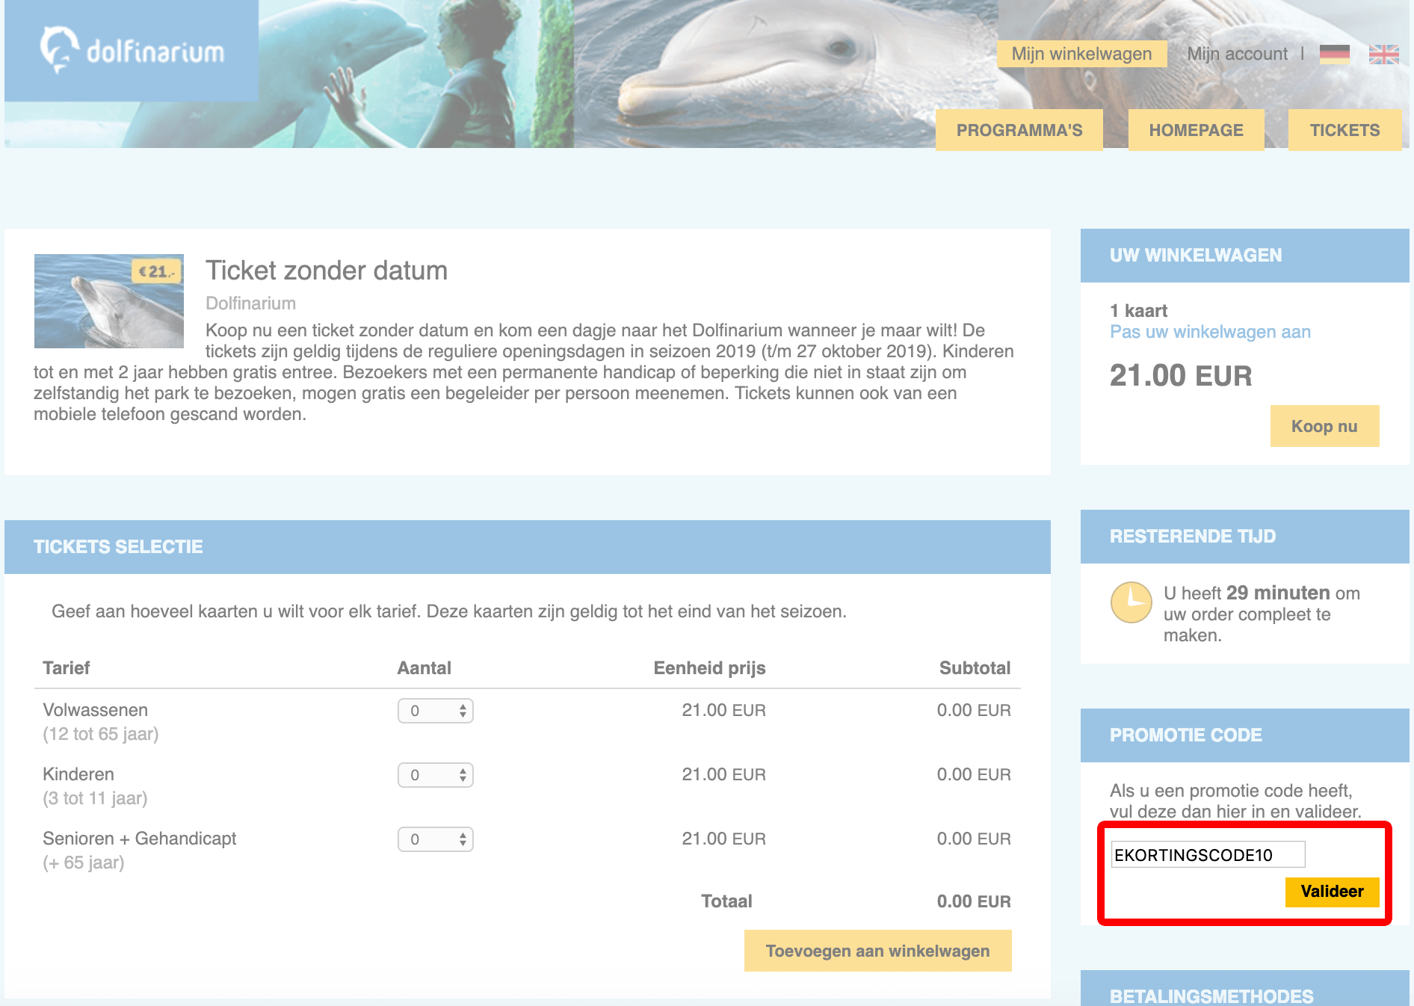Click the Ticket zonder datum thumbnail
Screen dimensions: 1414x1006
(x=109, y=301)
